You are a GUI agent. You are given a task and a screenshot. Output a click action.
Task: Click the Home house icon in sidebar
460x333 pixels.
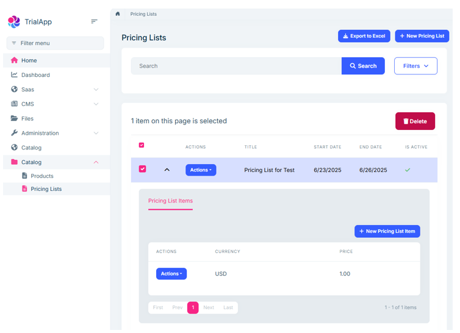click(x=14, y=60)
